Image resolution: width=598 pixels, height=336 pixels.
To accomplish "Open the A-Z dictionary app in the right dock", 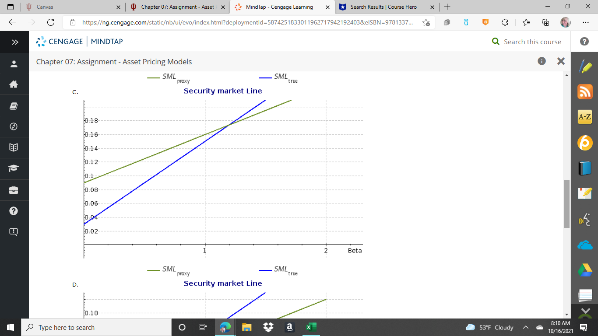I will 584,117.
